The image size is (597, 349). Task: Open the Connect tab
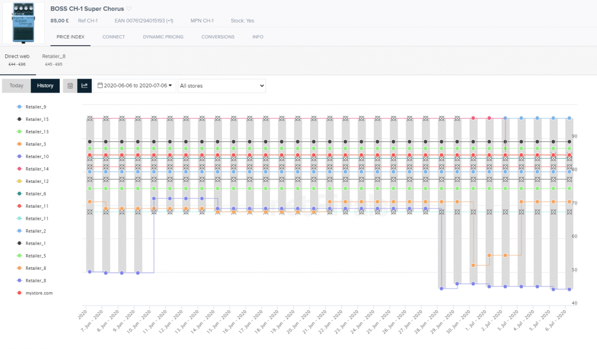(x=114, y=37)
